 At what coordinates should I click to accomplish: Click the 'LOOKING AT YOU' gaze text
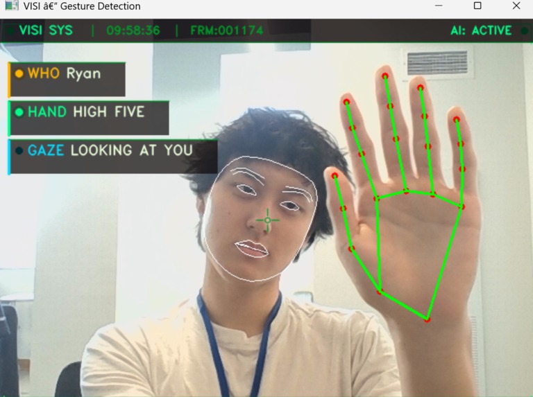click(x=132, y=150)
